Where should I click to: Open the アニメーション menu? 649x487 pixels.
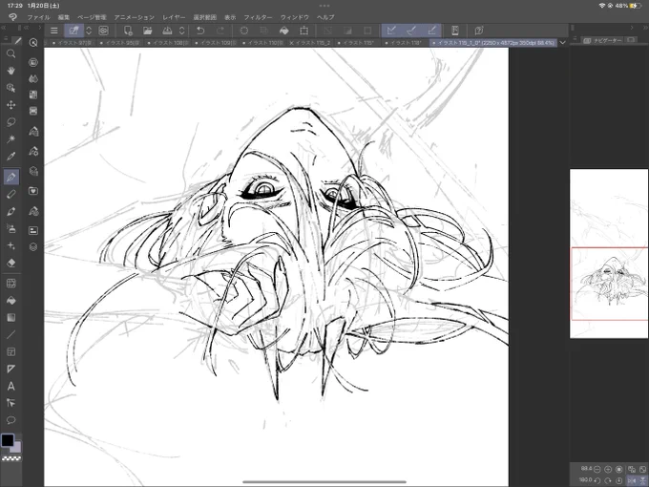click(135, 17)
